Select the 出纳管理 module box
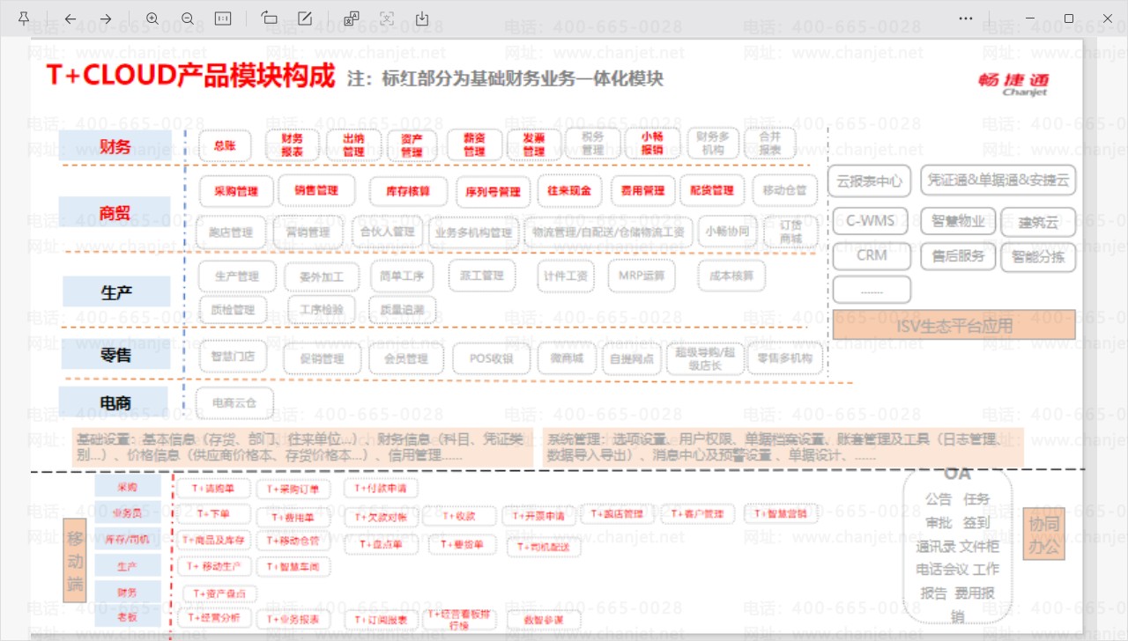1128x641 pixels. [x=353, y=144]
